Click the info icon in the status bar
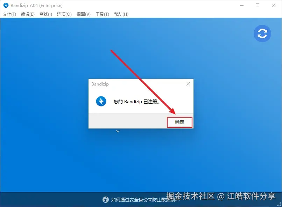 106,199
